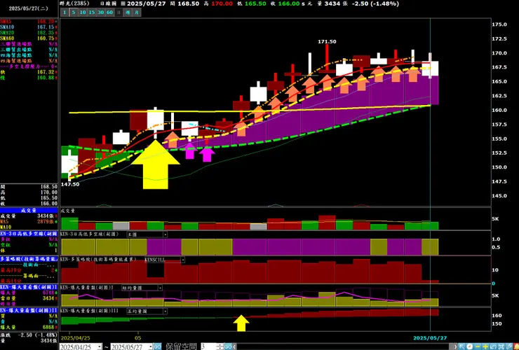The height and width of the screenshot is (350, 519).
Task: Open the end date 2025/05/27 dropdown
Action: pyautogui.click(x=151, y=346)
